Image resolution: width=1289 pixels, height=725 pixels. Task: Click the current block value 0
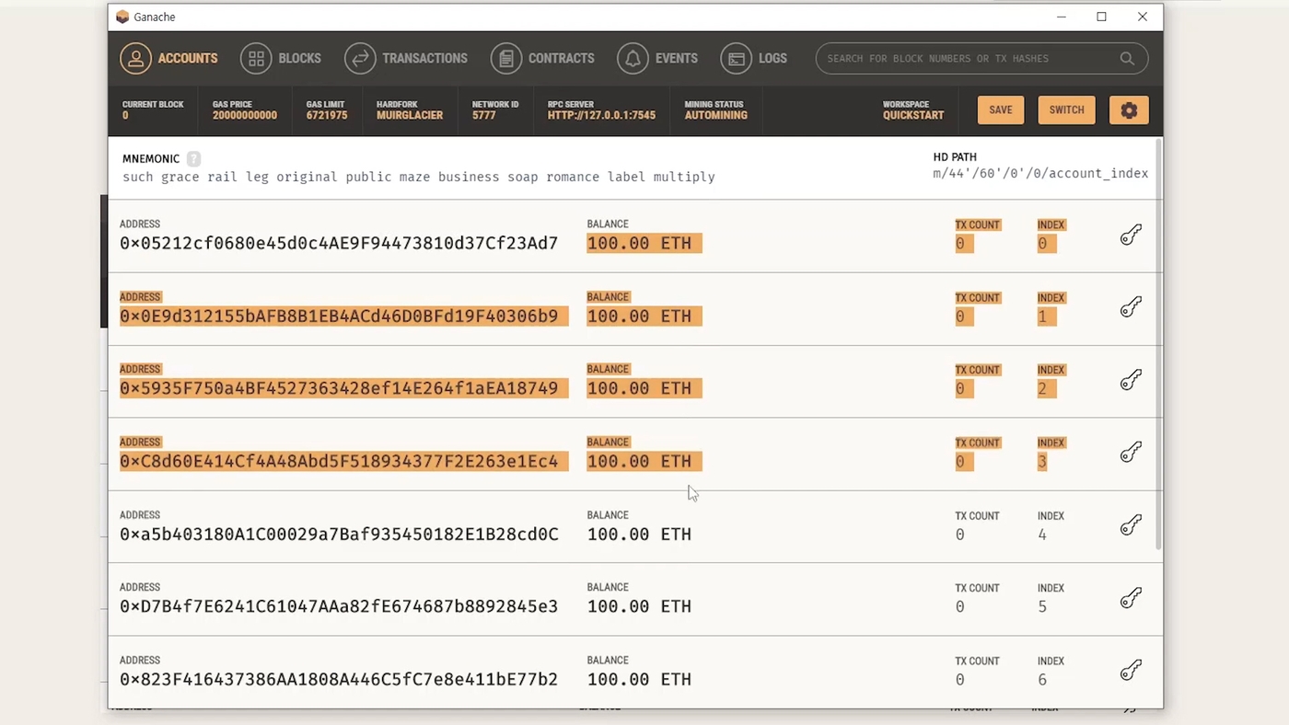(x=125, y=116)
